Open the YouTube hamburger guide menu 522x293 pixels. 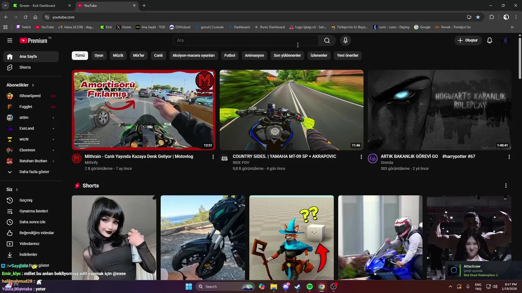[10, 40]
